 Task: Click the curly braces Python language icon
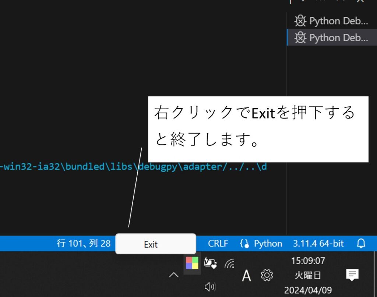[244, 243]
